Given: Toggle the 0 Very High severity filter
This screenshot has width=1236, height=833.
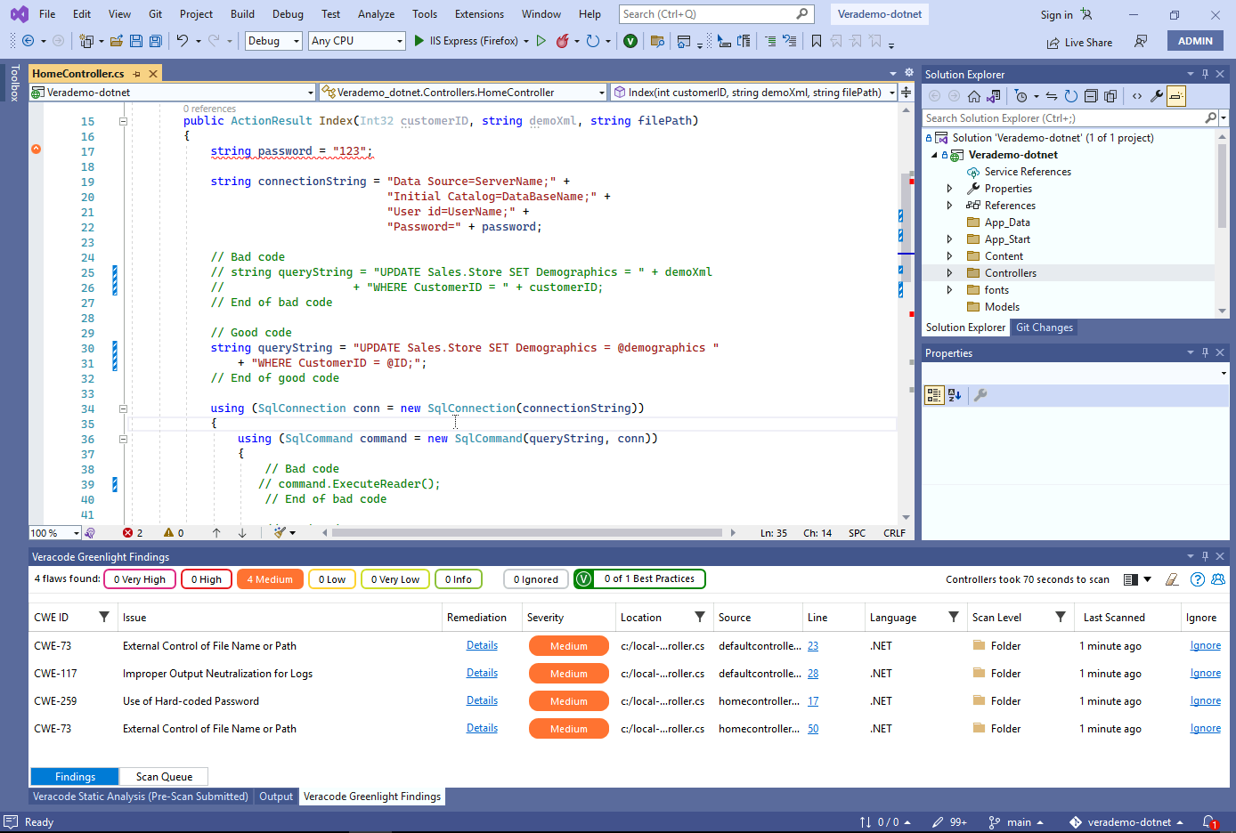Looking at the screenshot, I should (x=140, y=579).
